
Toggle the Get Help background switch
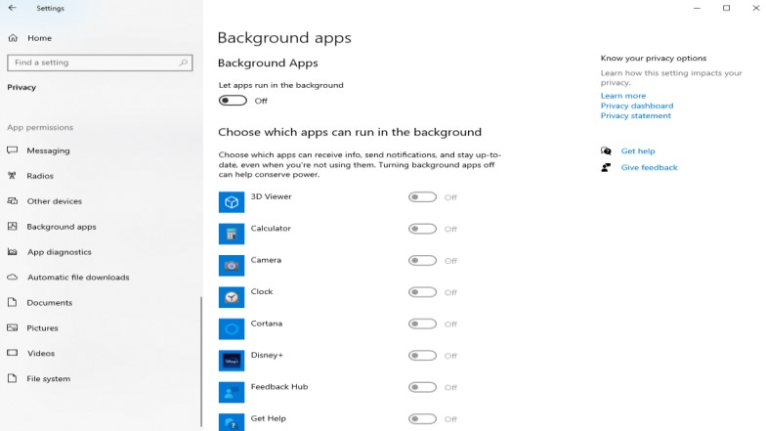coord(422,418)
